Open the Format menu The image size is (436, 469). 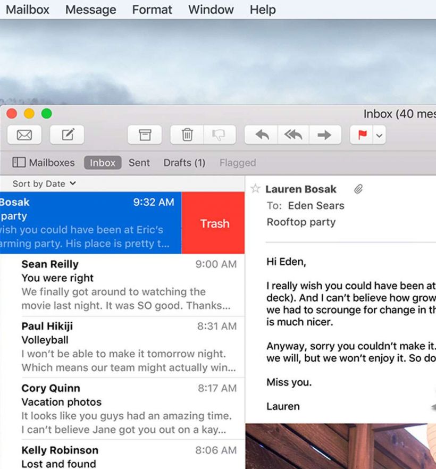coord(152,10)
